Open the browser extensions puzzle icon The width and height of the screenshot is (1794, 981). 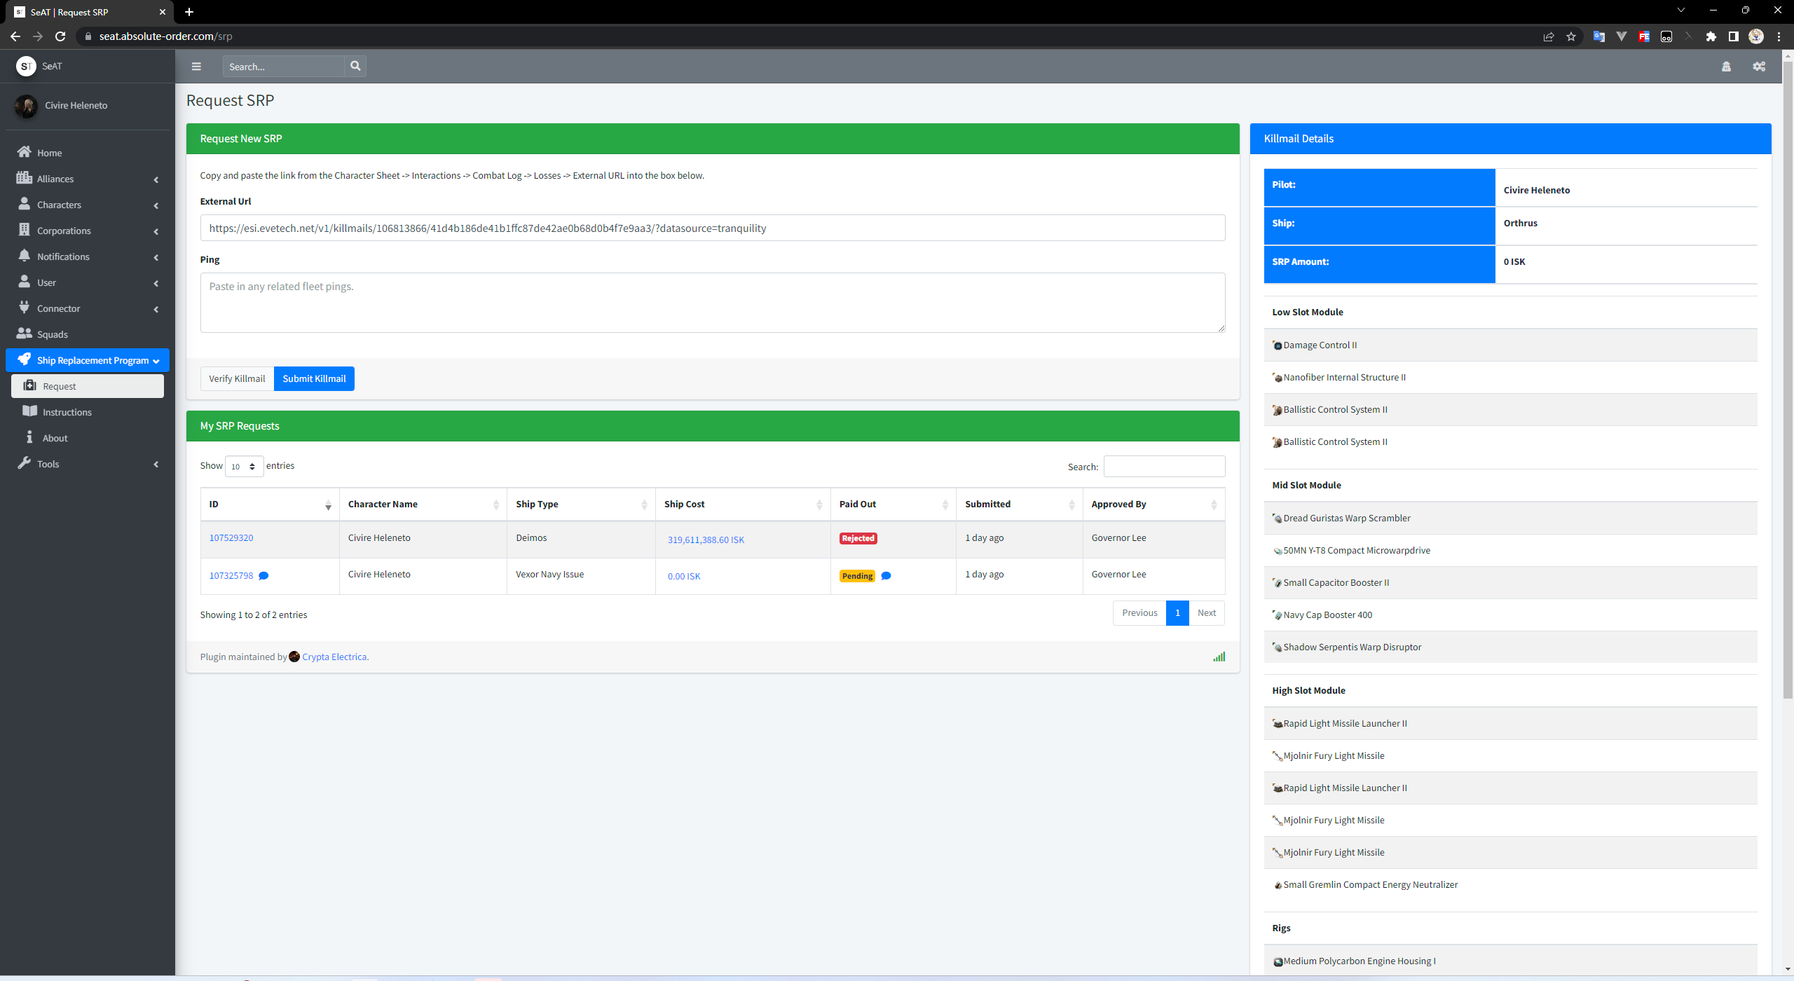tap(1711, 36)
